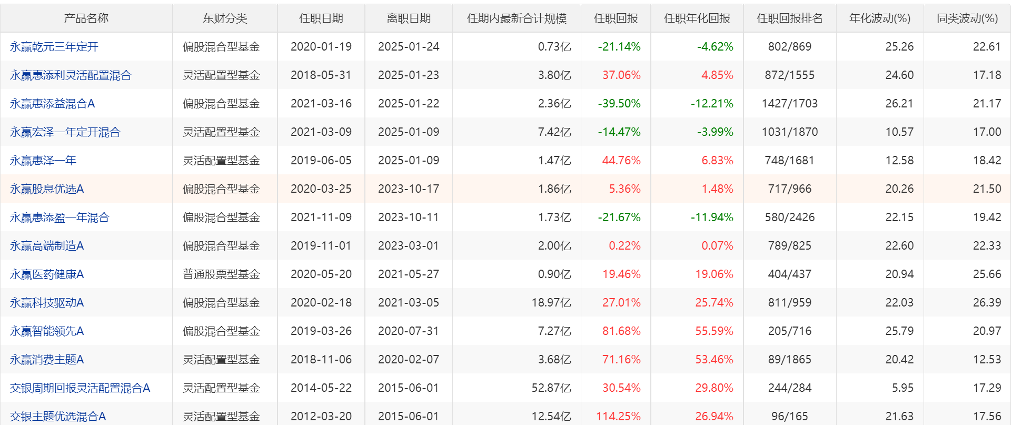The width and height of the screenshot is (1012, 425).
Task: Open fund link 永赢股息优选A
Action: tap(47, 189)
